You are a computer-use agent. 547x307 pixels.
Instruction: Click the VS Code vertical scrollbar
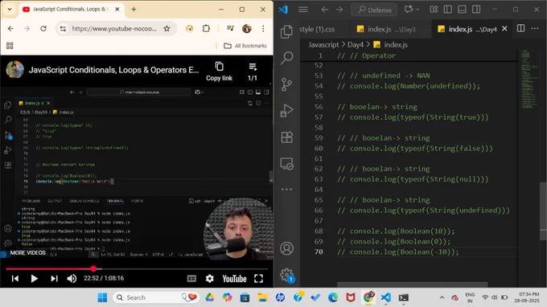(543, 211)
